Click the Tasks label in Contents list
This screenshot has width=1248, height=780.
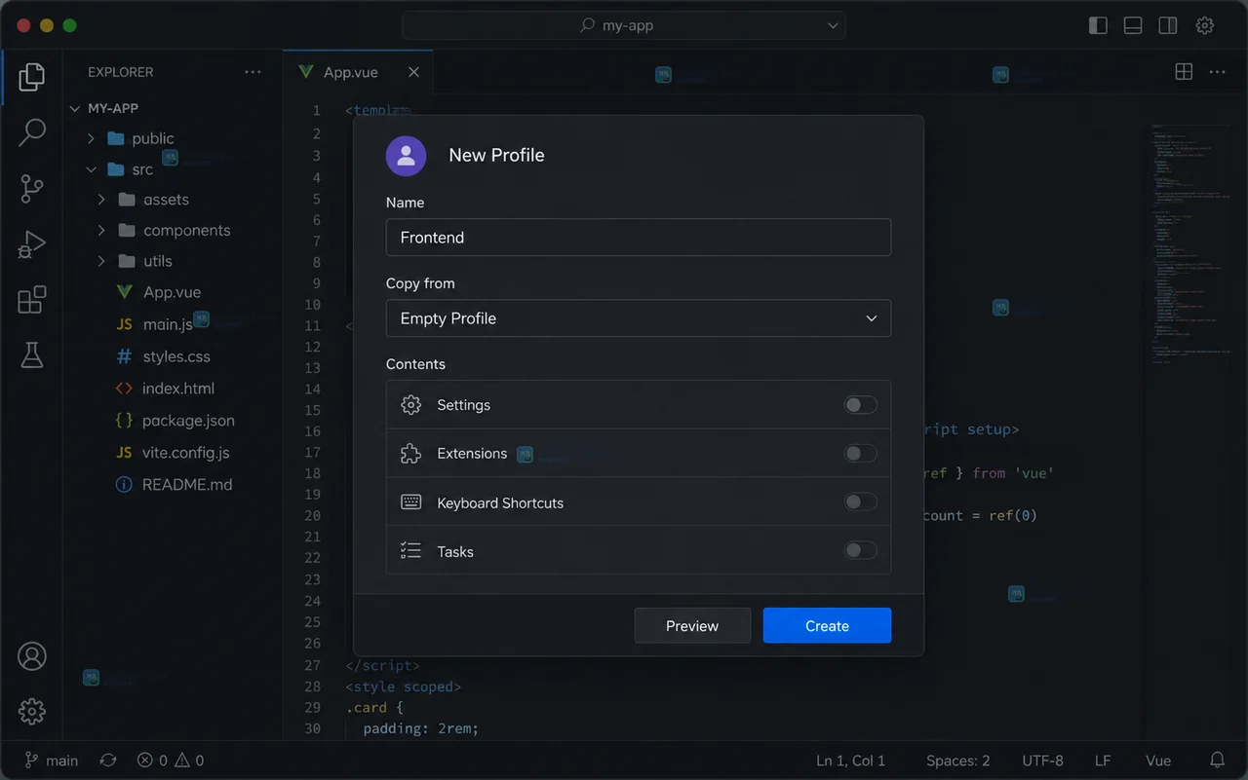(x=455, y=552)
